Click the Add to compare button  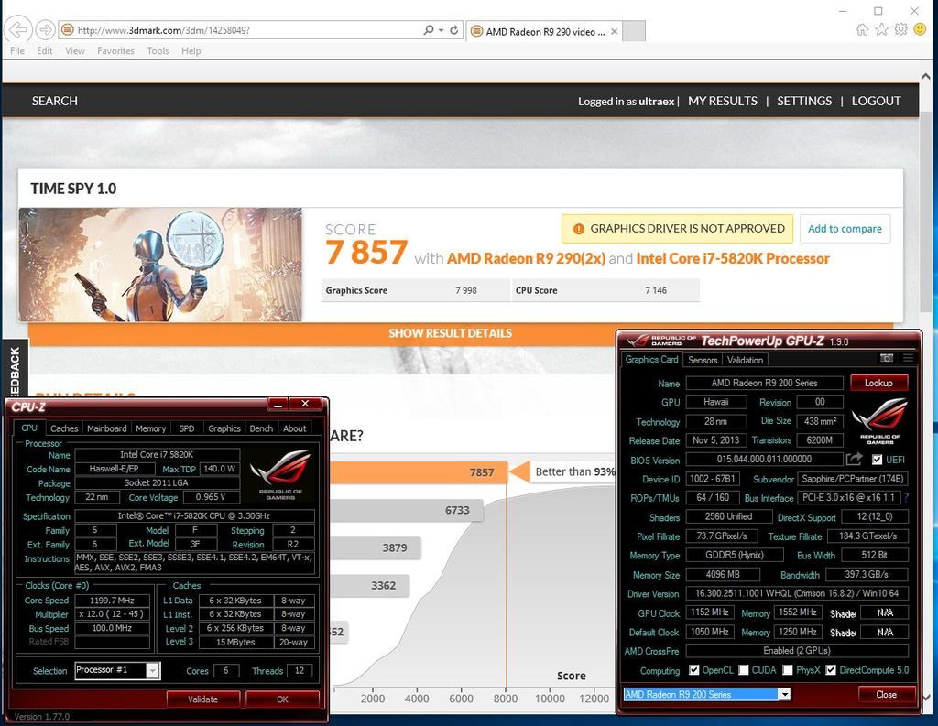(844, 229)
